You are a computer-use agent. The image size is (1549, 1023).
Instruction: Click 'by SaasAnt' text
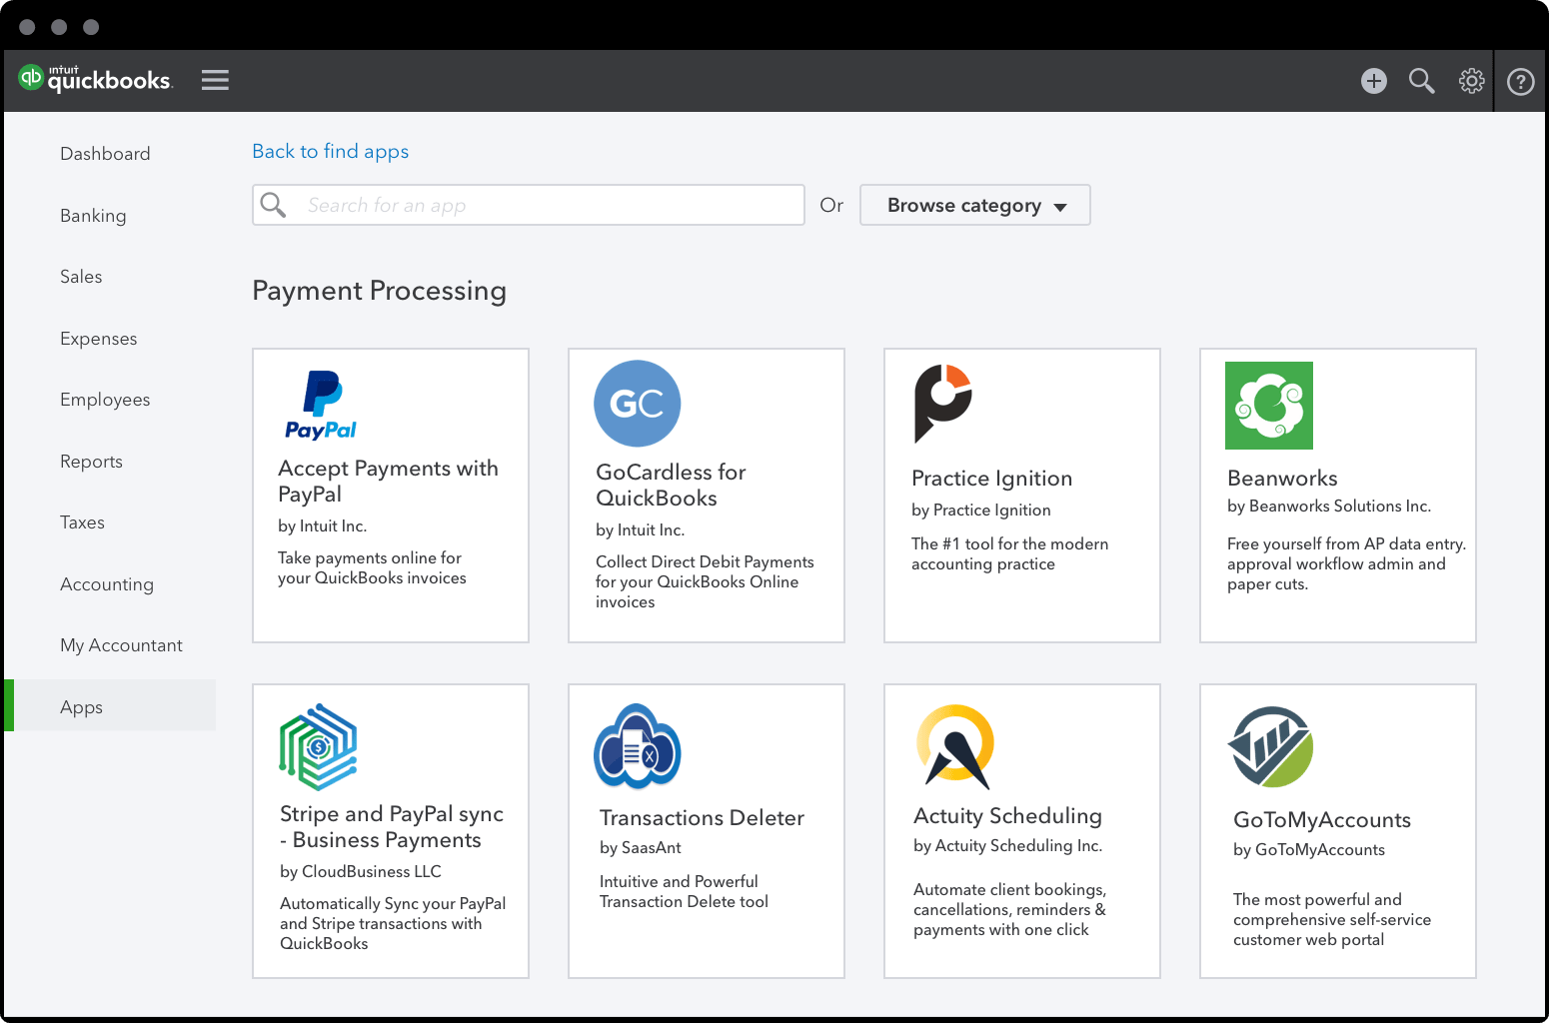(x=640, y=848)
